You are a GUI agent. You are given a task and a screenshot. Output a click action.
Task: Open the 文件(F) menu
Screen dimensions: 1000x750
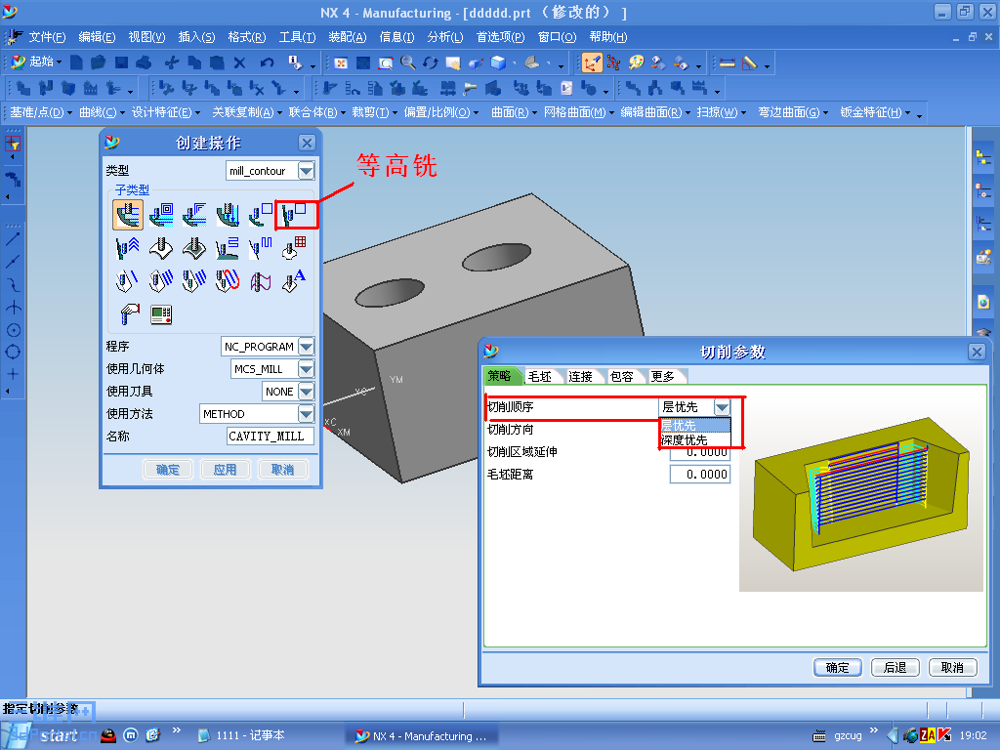tap(47, 37)
